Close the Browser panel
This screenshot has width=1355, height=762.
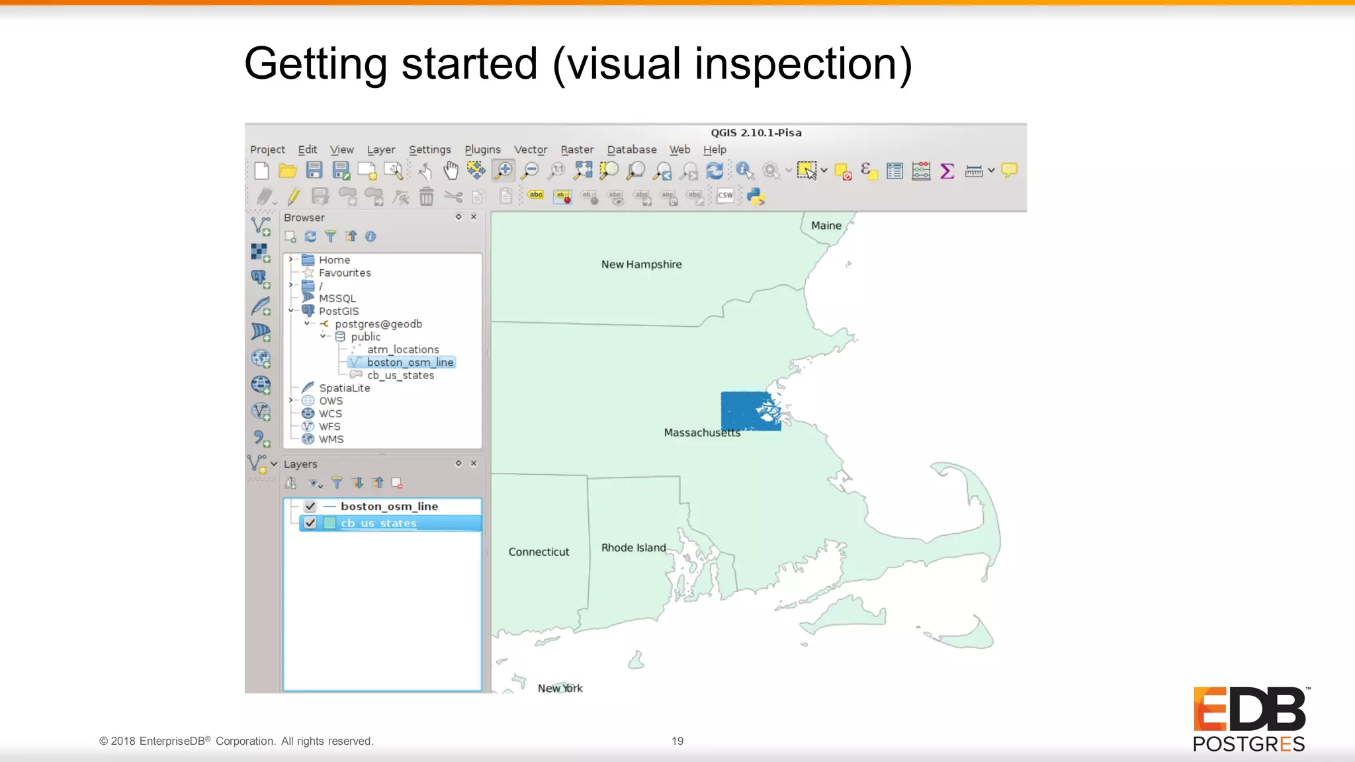coord(474,217)
